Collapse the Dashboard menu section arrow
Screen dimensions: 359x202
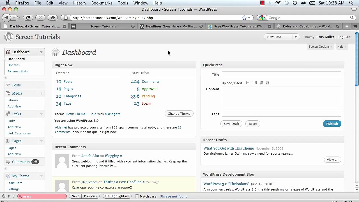(41, 52)
